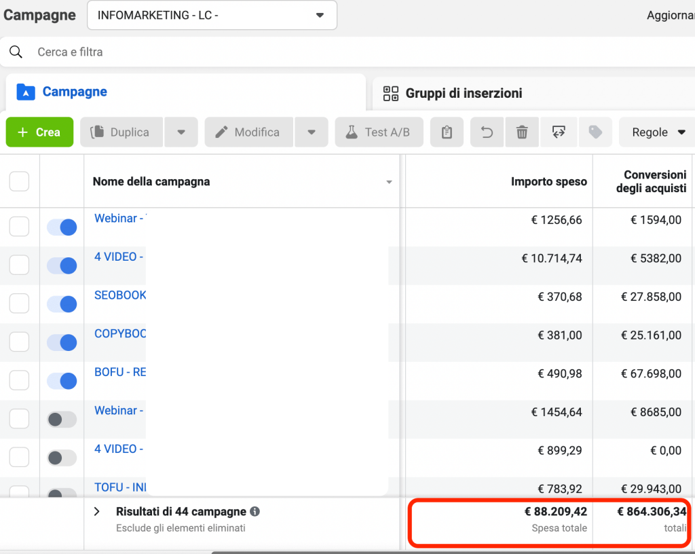The height and width of the screenshot is (554, 695).
Task: Click the € 864.306,34 total conversions value
Action: point(652,512)
